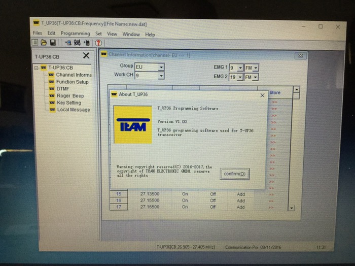Select Local Message in the tree
Screen dimensions: 355x266
[74, 110]
